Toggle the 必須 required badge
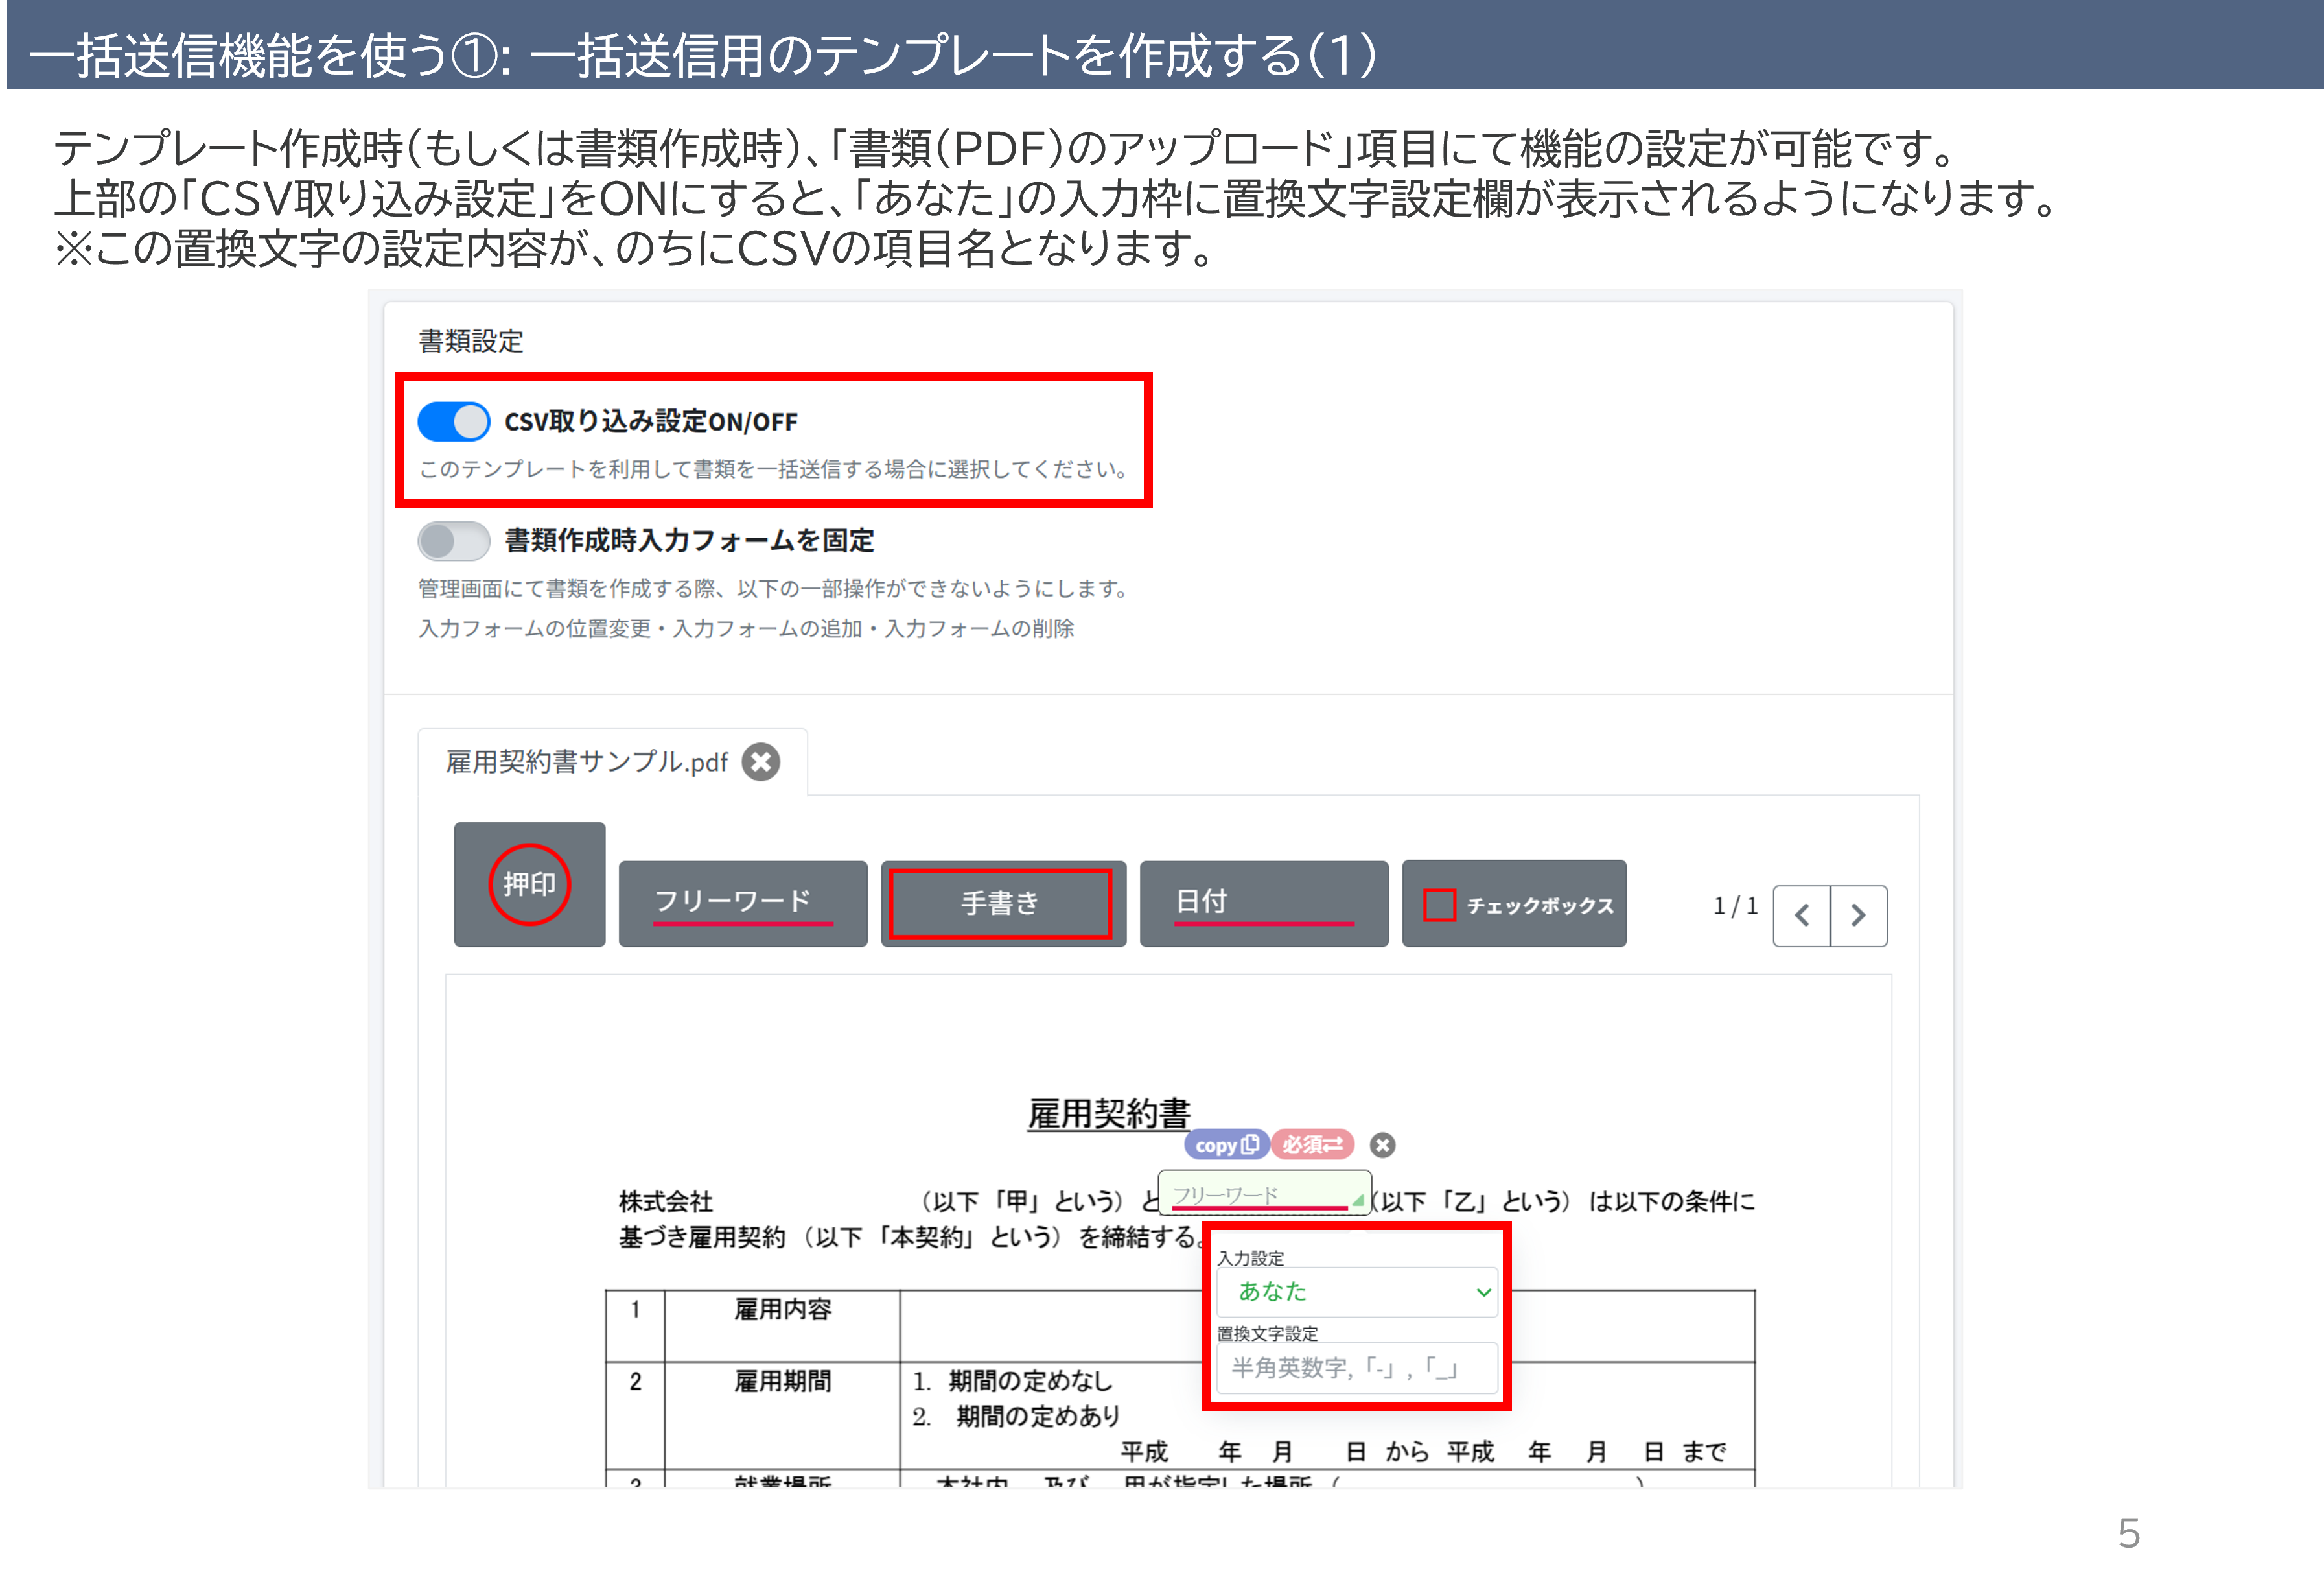The image size is (2324, 1573). point(1312,1144)
